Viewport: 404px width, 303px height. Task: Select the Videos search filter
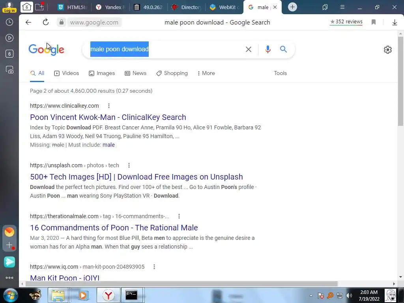tap(66, 73)
